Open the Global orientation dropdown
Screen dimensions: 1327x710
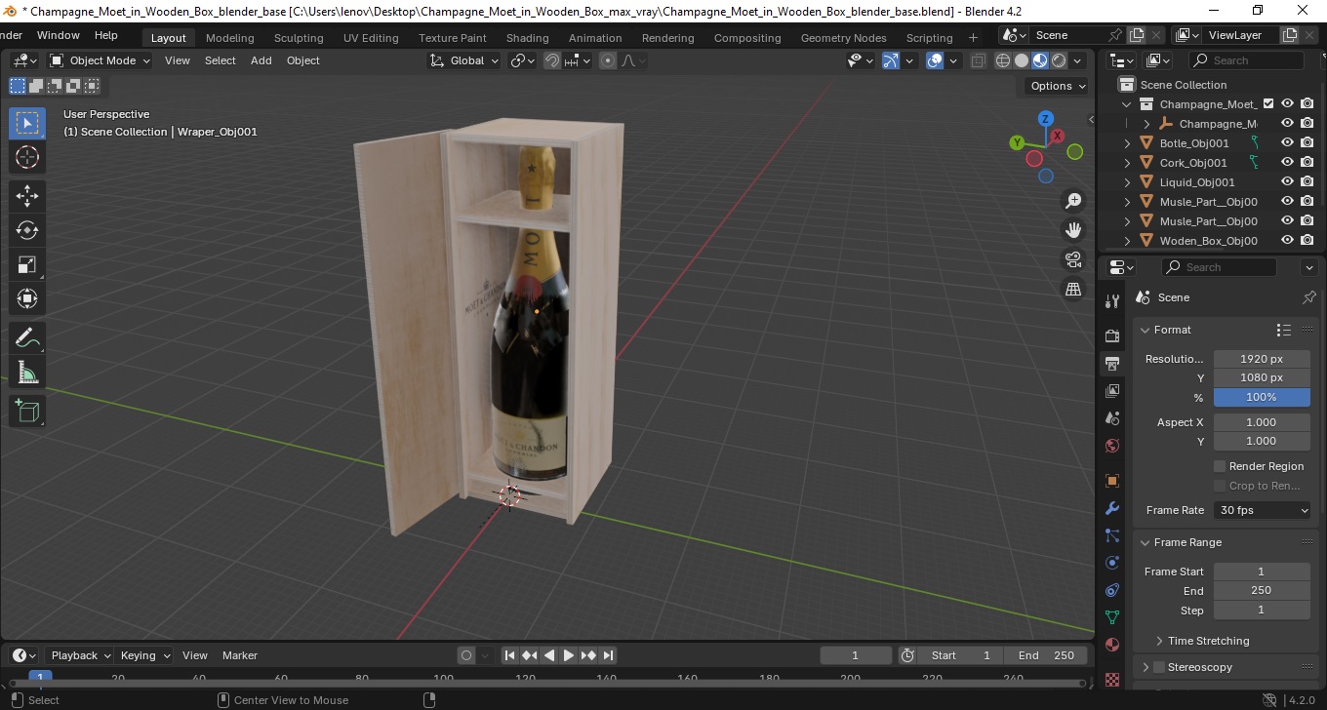pos(464,60)
